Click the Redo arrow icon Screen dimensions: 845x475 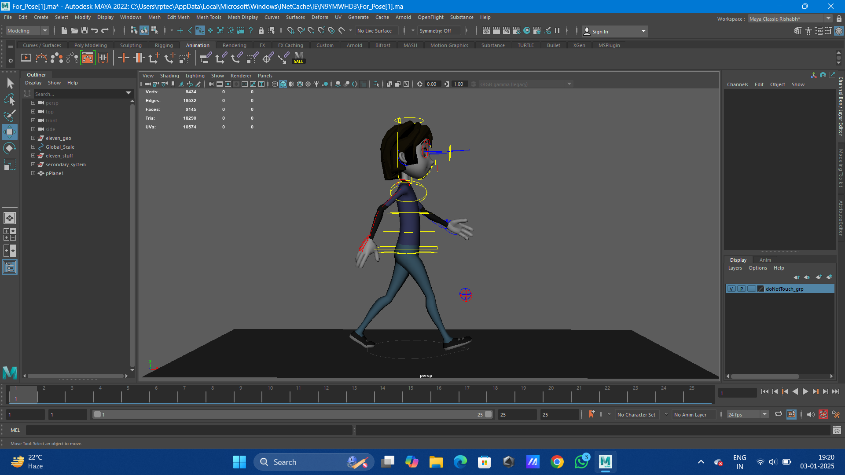click(x=105, y=30)
